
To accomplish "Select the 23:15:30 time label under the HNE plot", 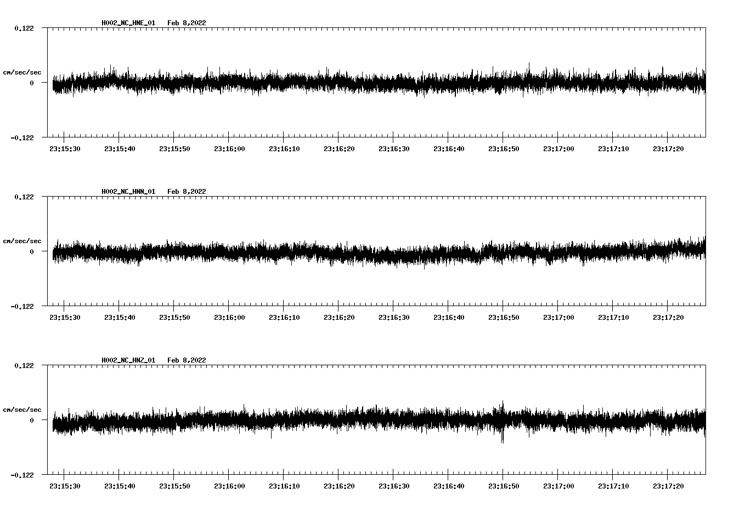I will tap(65, 148).
